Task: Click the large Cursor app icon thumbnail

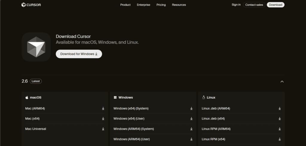Action: [36, 47]
